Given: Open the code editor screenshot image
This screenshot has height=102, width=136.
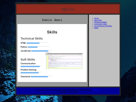Looking at the screenshot, I should click(x=64, y=60).
